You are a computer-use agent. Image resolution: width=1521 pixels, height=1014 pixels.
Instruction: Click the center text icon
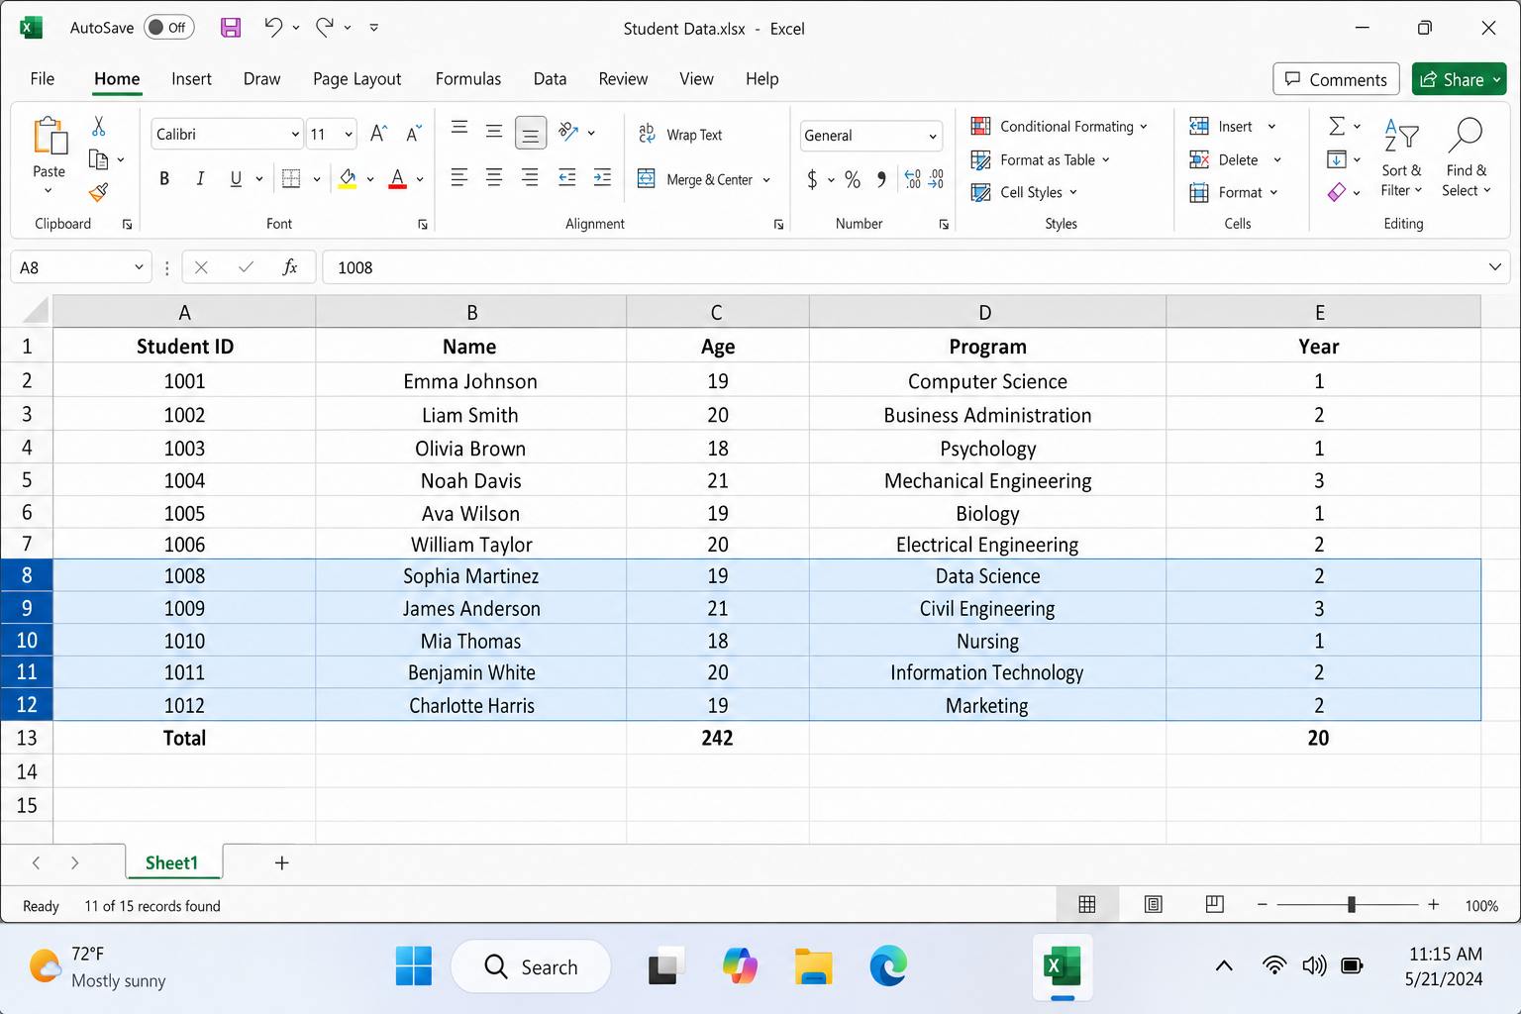[494, 177]
